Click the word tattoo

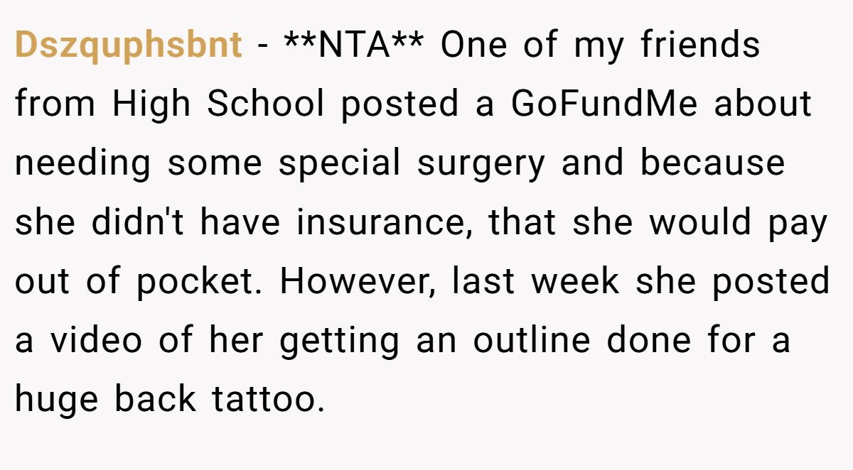pyautogui.click(x=268, y=400)
